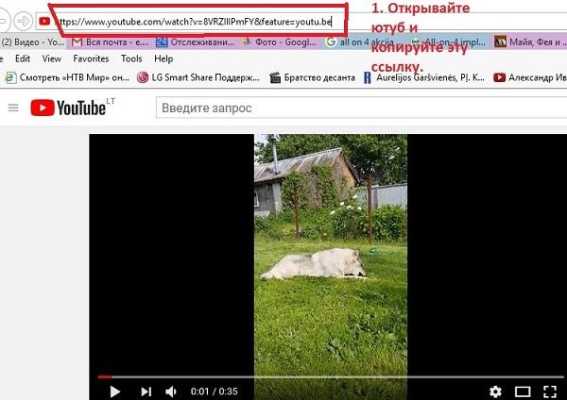Open video settings gear

[x=494, y=391]
